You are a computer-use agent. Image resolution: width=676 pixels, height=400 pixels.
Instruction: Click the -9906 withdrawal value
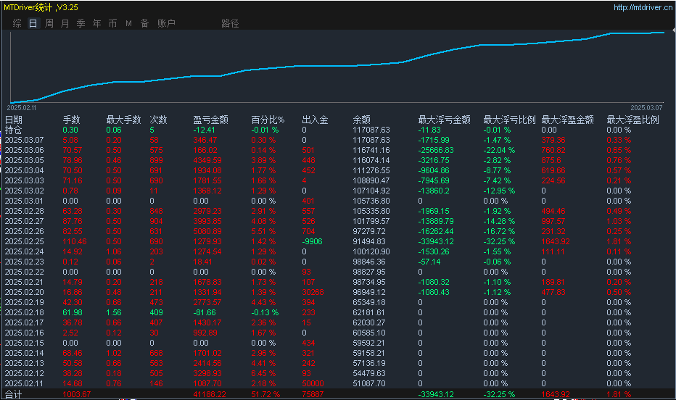tap(313, 241)
